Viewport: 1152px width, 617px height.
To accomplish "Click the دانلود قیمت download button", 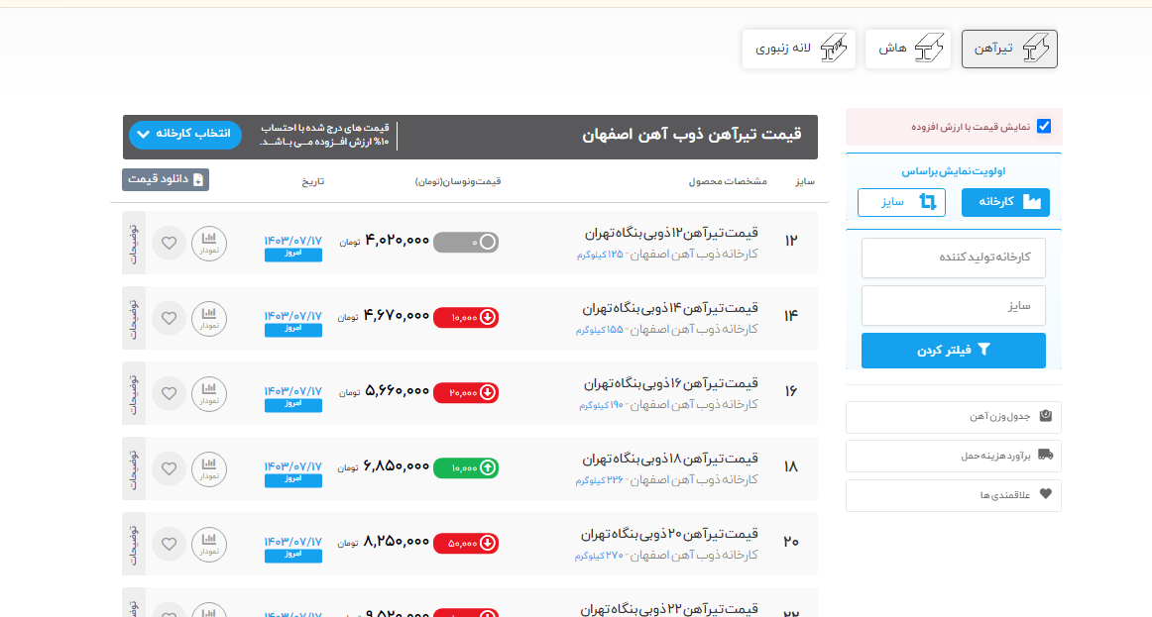I will [166, 179].
